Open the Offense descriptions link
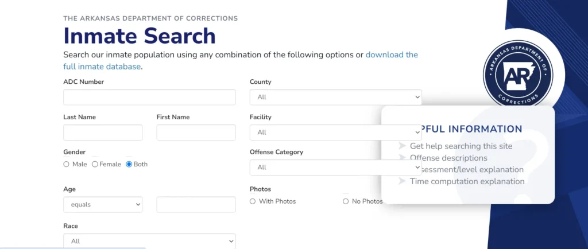The image size is (588, 249). pyautogui.click(x=448, y=158)
